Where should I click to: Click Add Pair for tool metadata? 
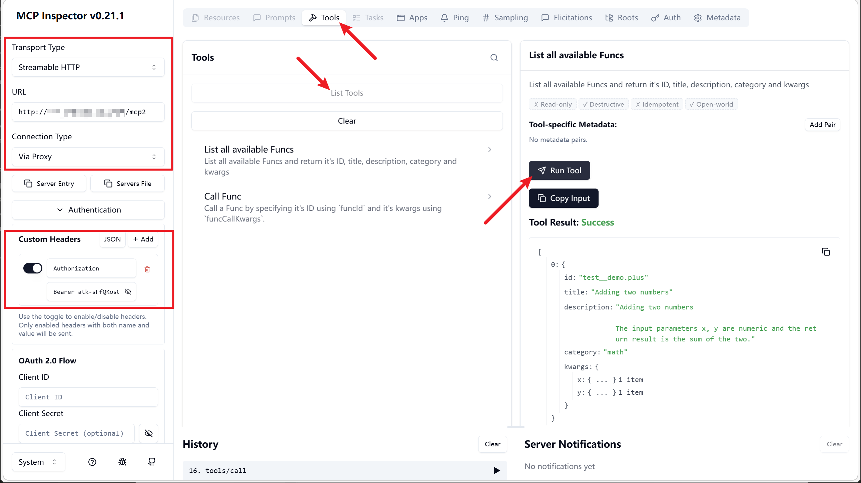coord(822,125)
